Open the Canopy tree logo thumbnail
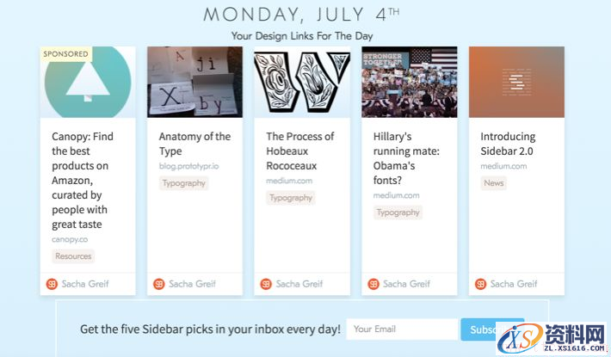 [87, 82]
